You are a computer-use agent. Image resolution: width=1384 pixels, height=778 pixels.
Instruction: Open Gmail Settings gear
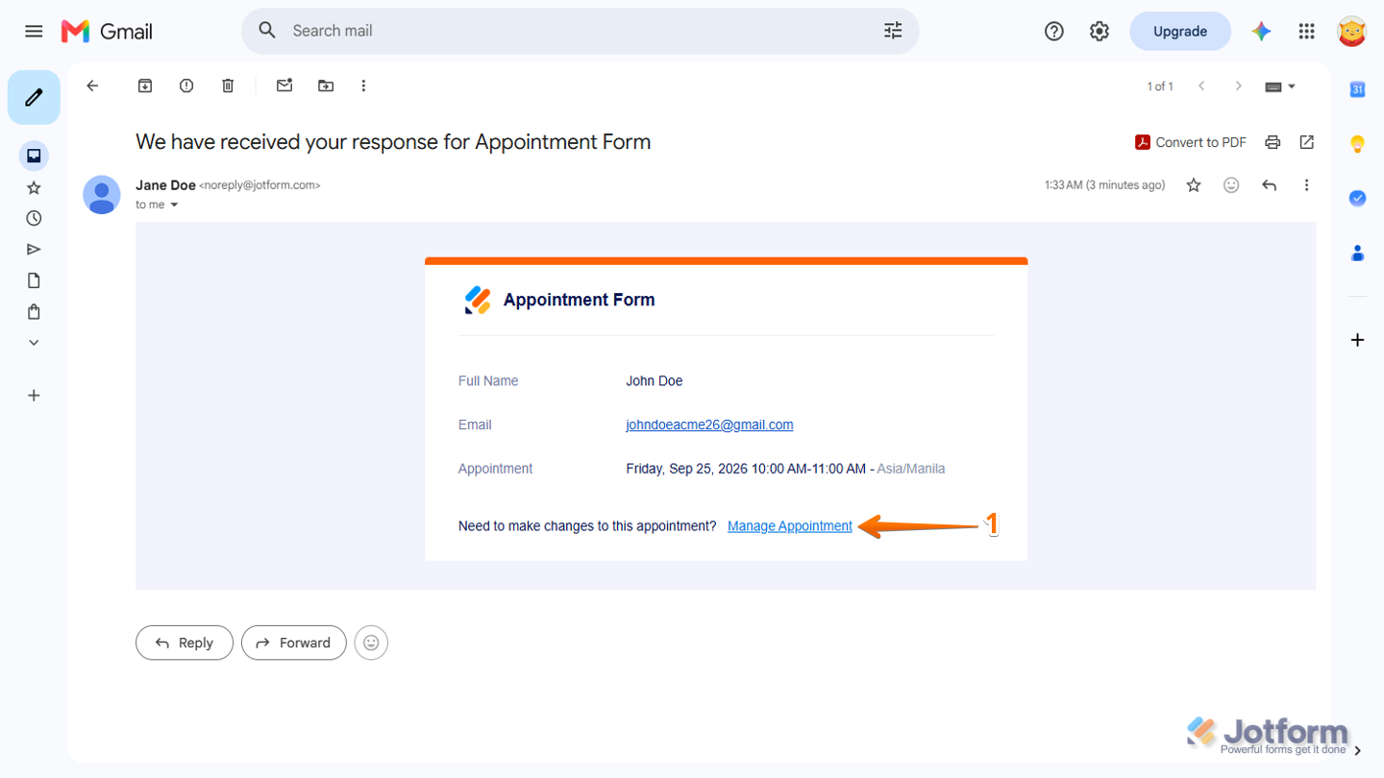(1100, 31)
